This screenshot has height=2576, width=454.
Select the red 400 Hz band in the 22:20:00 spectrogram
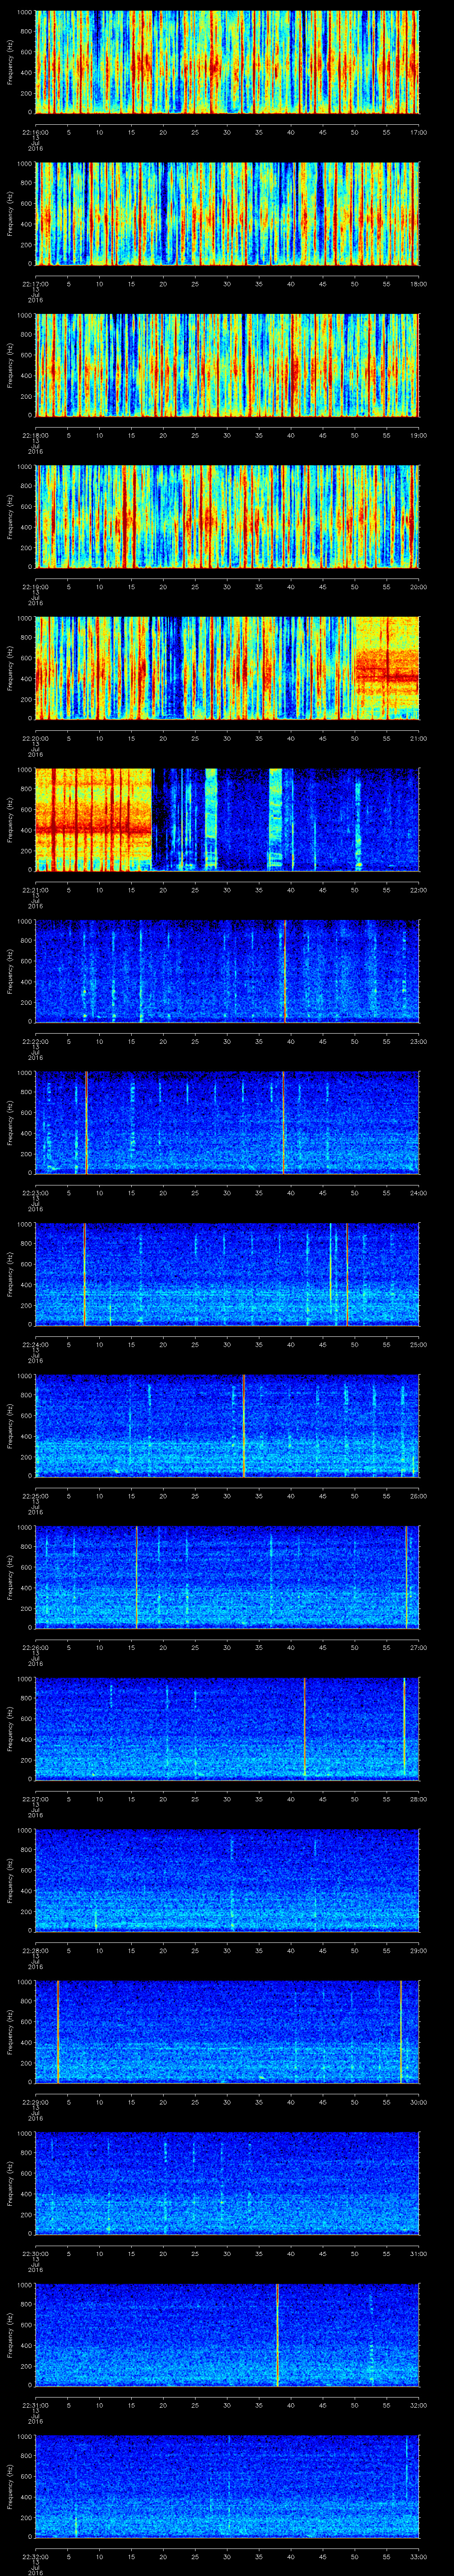point(387,677)
